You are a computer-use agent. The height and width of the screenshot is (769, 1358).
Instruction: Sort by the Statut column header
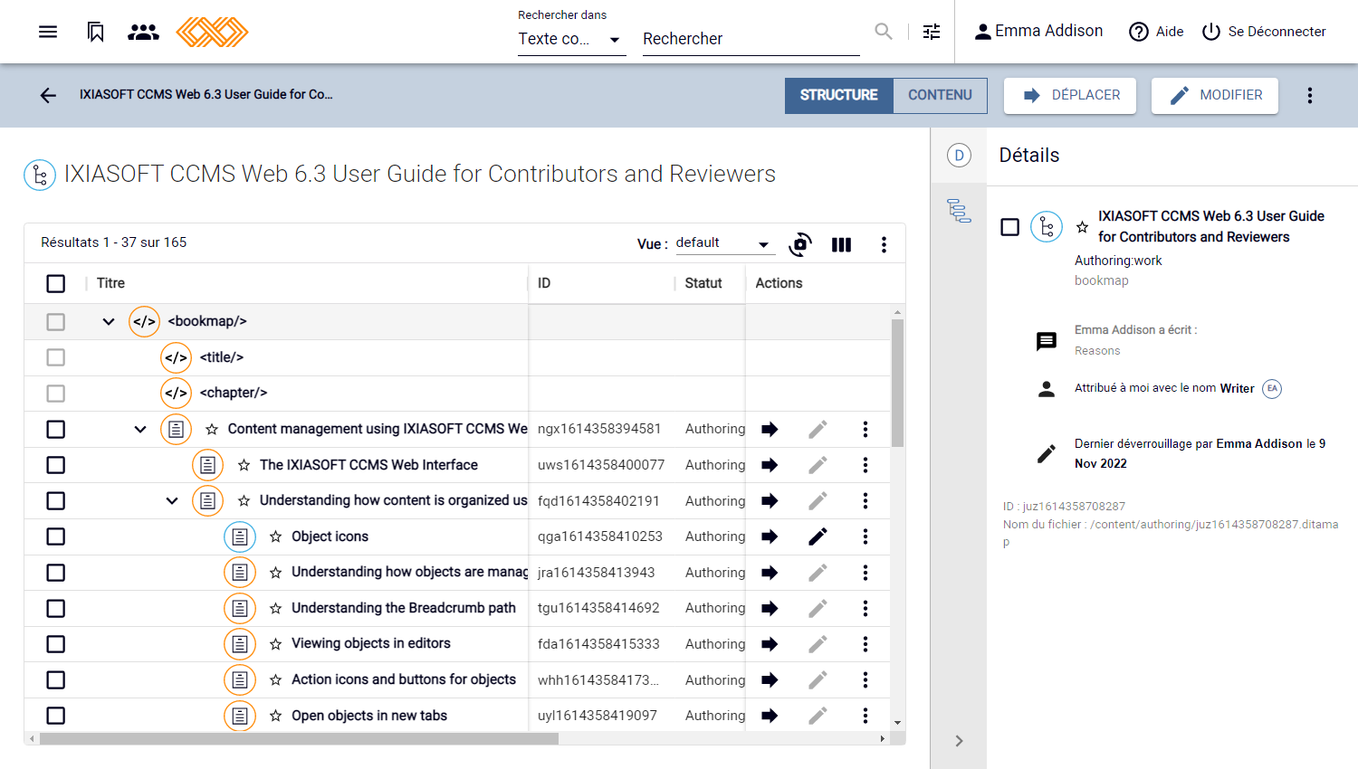click(x=703, y=283)
